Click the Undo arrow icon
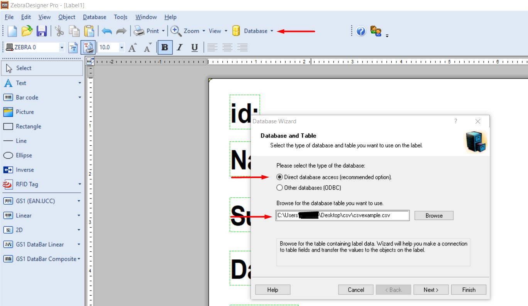Viewport: 528px width, 306px height. click(x=107, y=31)
